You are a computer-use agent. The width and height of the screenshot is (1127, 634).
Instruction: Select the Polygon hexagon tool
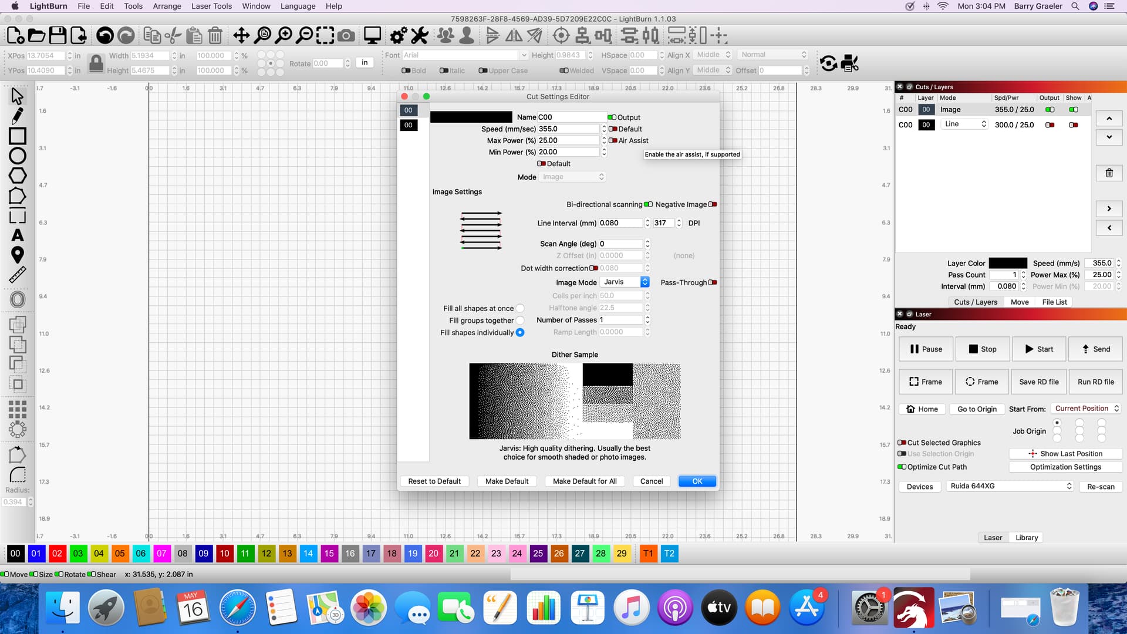18,176
